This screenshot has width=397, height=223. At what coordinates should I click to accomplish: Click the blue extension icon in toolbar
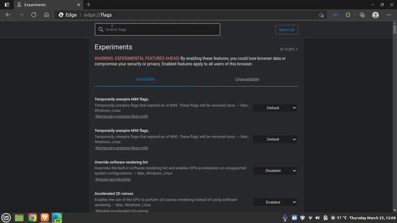tap(335, 15)
